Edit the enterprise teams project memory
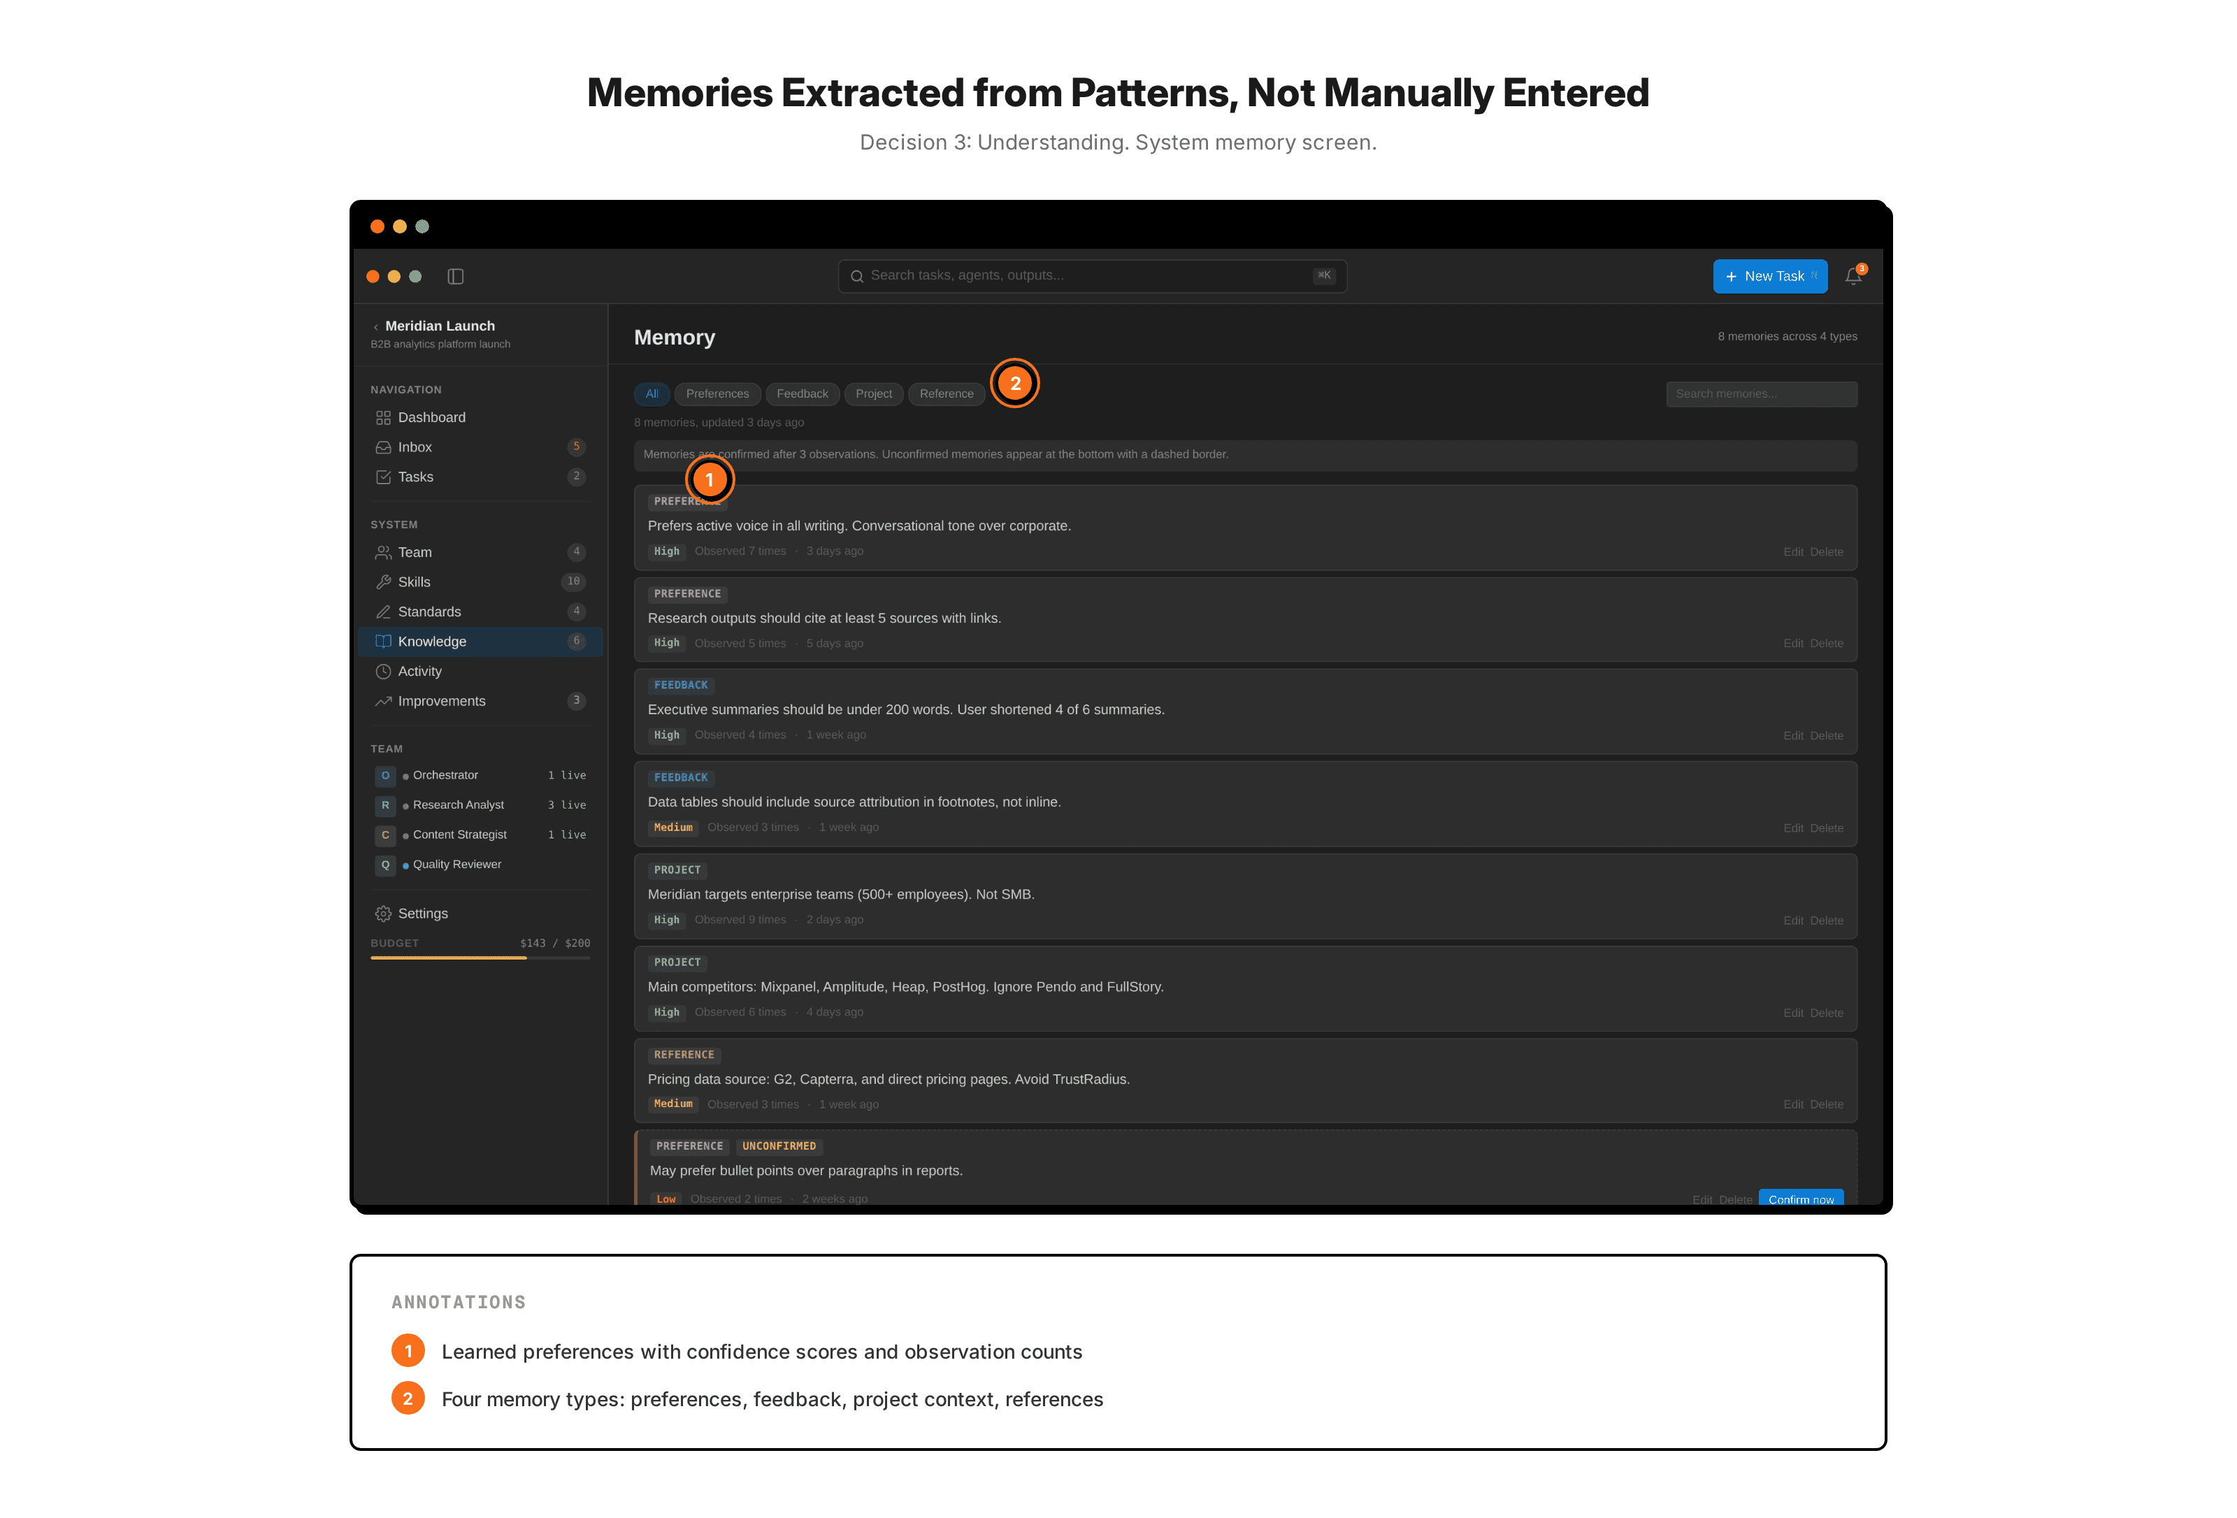This screenshot has width=2237, height=1518. point(1792,921)
